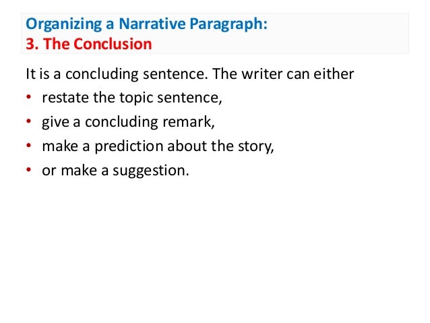Click the red bullet before 'make a prediction'
This screenshot has width=430, height=323.
[x=29, y=145]
